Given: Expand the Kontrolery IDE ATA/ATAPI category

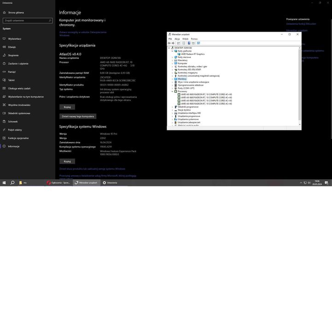Looking at the screenshot, I should pos(172,70).
